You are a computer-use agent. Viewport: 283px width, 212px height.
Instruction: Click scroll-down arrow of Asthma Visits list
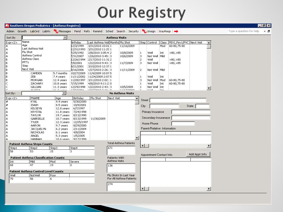coord(209,88)
